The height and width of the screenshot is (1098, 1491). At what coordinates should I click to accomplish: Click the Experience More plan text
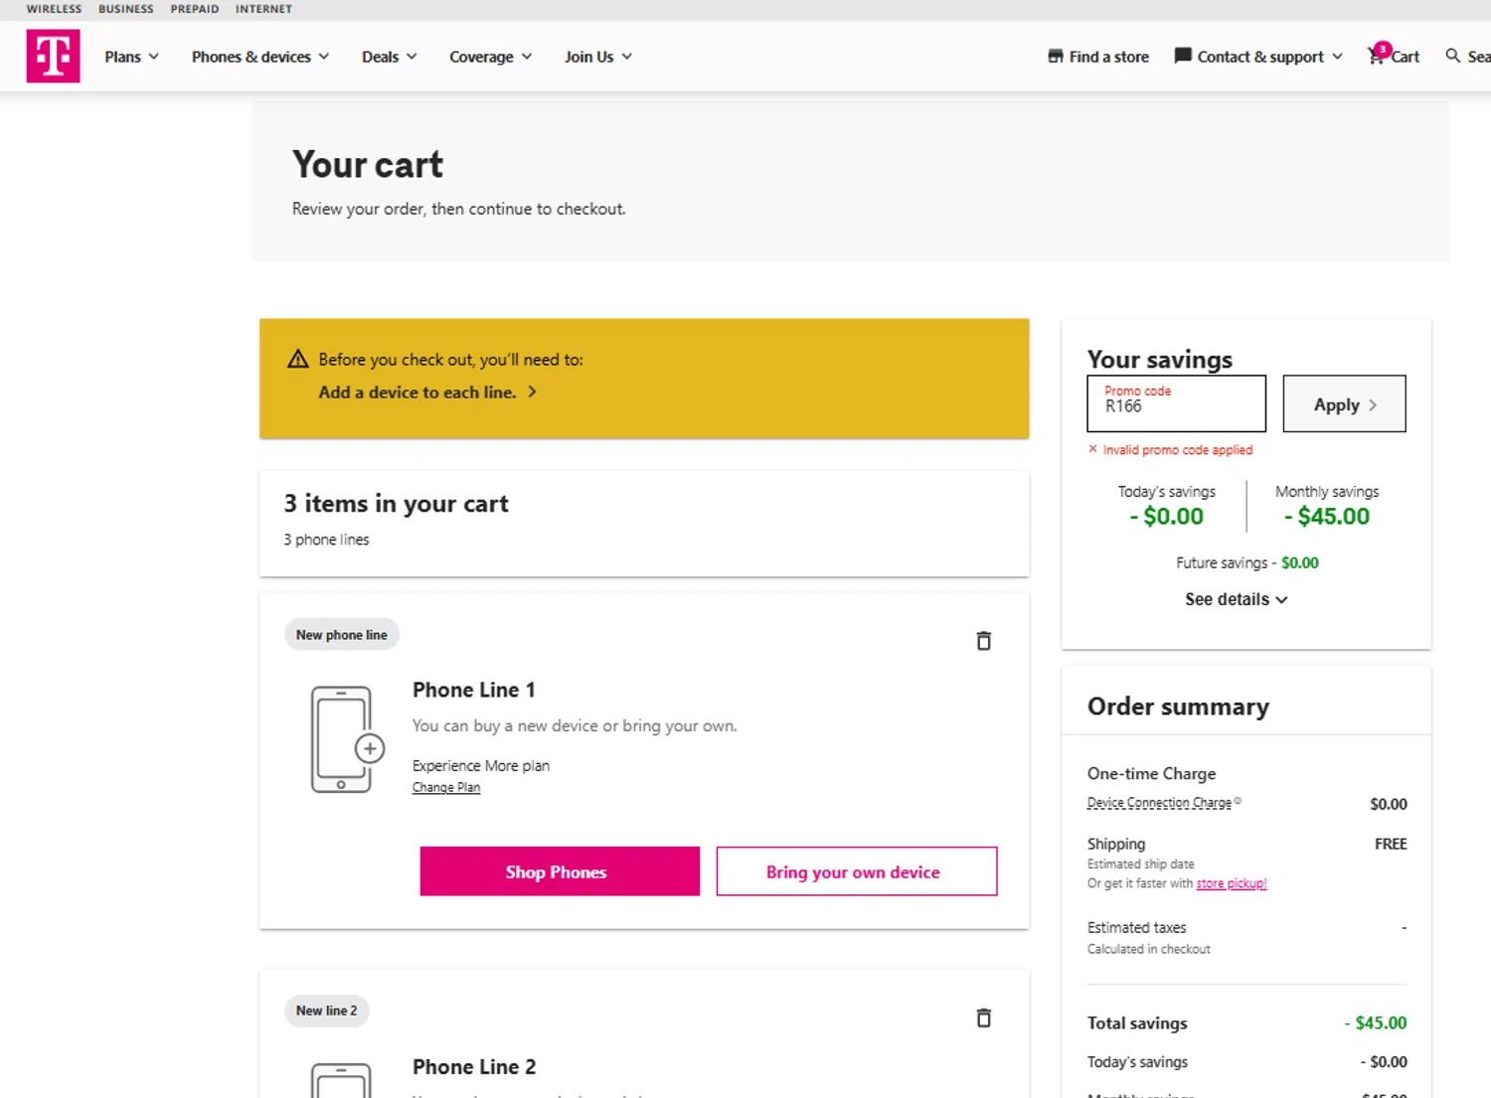coord(481,766)
